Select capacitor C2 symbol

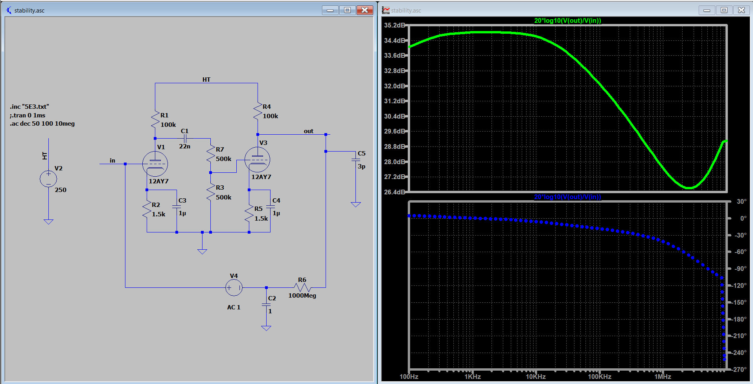[x=266, y=304]
